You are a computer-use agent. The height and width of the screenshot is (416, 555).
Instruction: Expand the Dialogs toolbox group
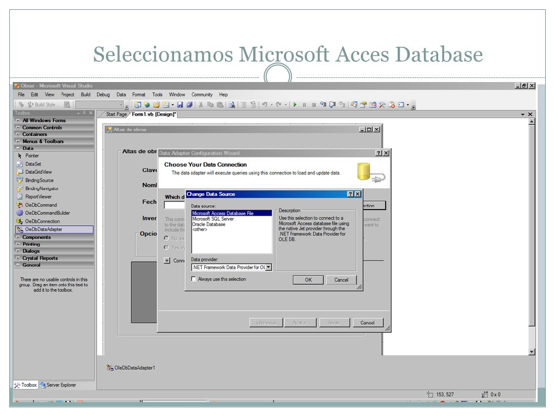click(18, 251)
